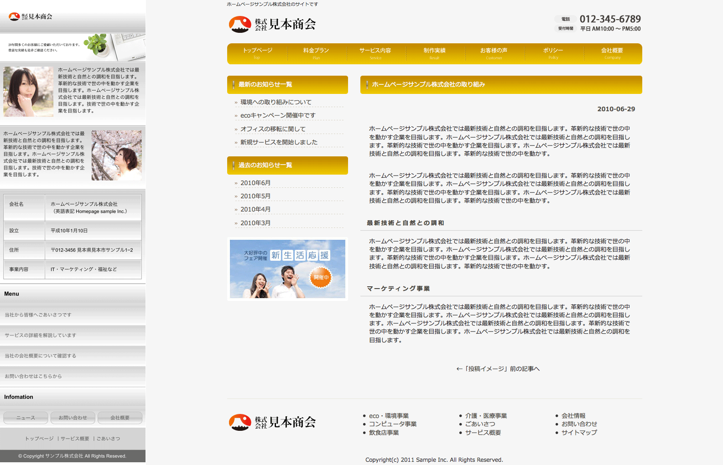
Task: Open the 環境への取り組みについて news link
Action: (x=276, y=102)
